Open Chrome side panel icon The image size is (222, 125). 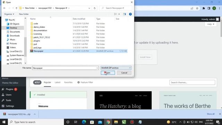209,8
